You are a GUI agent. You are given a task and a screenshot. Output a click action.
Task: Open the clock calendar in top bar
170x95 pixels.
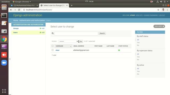point(89,2)
